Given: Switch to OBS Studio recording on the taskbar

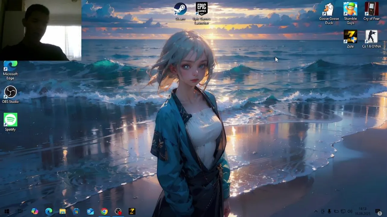Looking at the screenshot, I should point(118,212).
